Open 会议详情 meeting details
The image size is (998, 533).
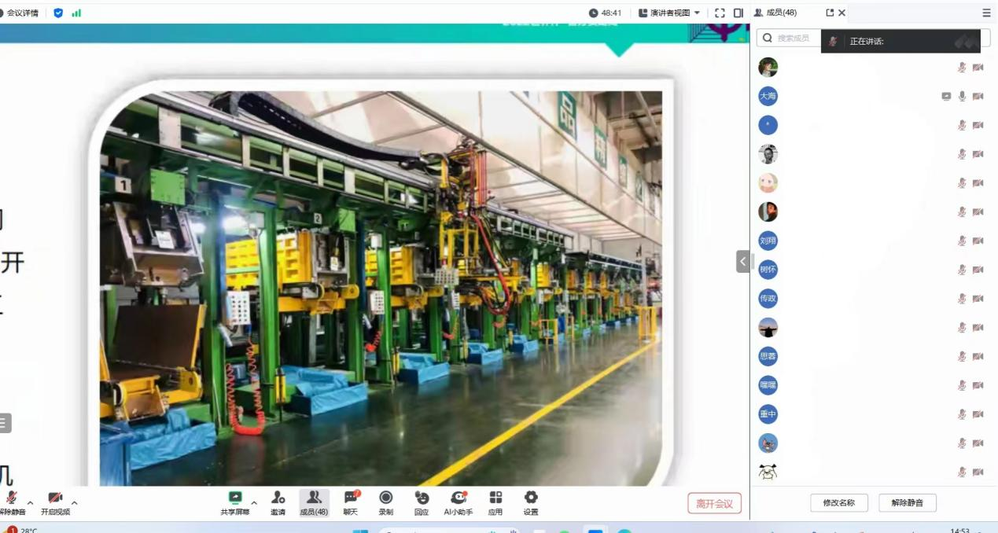(20, 13)
